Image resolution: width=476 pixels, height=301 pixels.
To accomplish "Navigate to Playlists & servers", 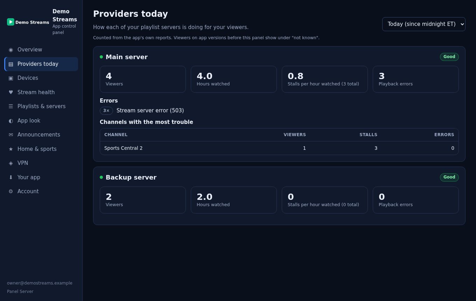I will pyautogui.click(x=41, y=106).
